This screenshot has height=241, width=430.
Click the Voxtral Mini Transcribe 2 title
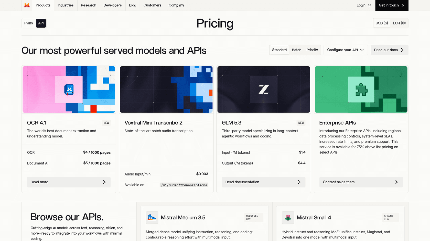[x=153, y=123]
